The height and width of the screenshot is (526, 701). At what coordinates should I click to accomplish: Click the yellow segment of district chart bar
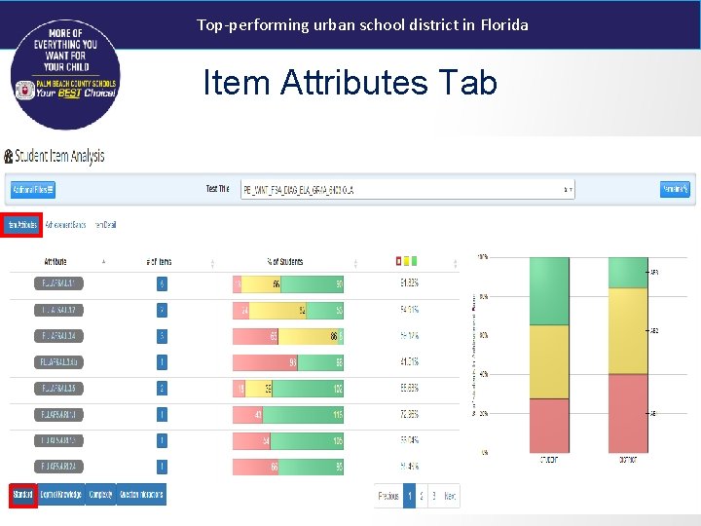point(628,331)
